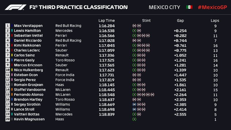Open the #MexicoGP hashtag
Viewport: 231px width, 130px height.
[x=212, y=7]
